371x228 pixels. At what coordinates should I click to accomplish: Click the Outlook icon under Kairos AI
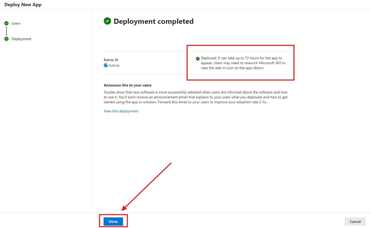pos(106,65)
